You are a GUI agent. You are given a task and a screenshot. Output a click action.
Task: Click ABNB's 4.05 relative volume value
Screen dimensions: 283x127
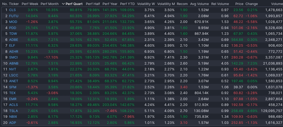tap(225, 63)
